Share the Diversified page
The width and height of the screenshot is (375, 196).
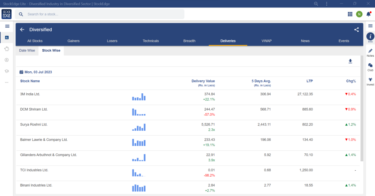point(356,29)
